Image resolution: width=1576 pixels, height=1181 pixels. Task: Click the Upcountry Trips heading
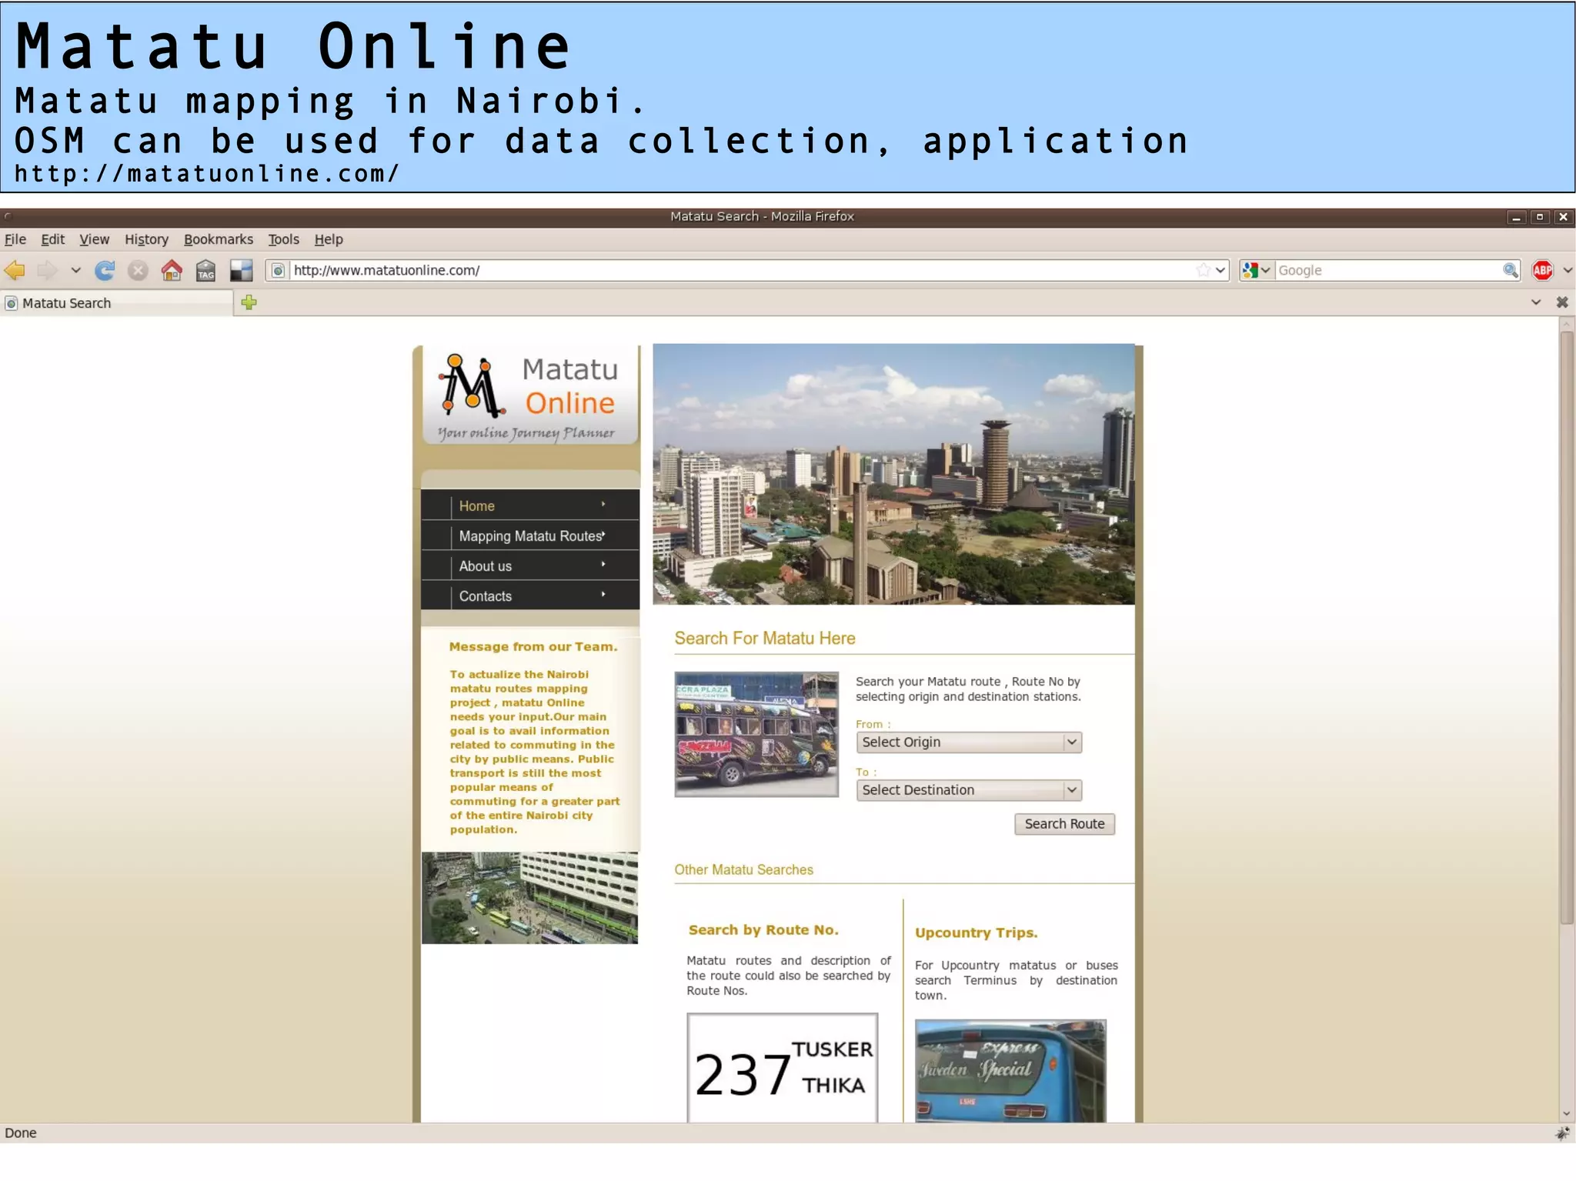coord(976,933)
